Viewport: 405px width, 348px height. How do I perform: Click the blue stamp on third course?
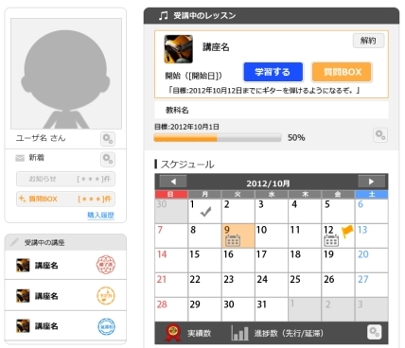(106, 326)
